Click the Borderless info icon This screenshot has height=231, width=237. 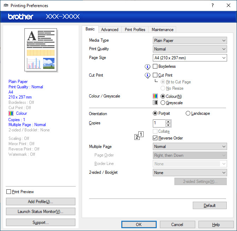148,67
